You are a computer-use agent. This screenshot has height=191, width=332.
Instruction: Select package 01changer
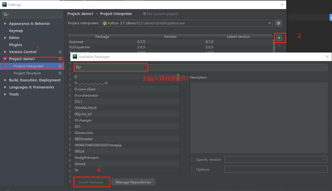click(x=127, y=120)
